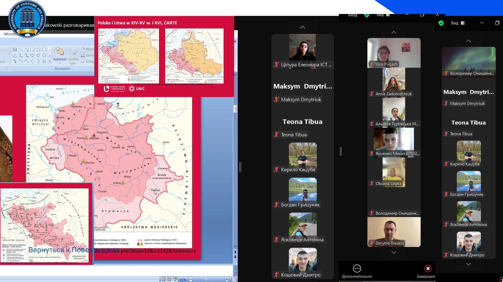Select the Elbow Arrow Connector shape

point(26,55)
